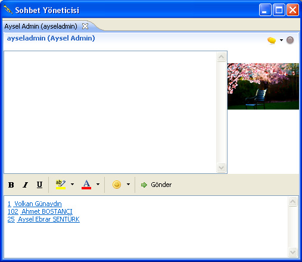Open the Volkan Günaydın link
The image size is (302, 262).
click(x=35, y=204)
